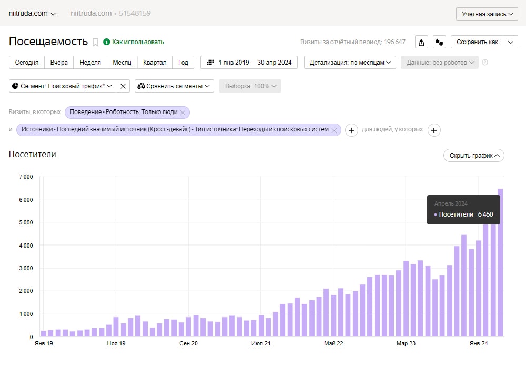Open the Данные: без роботов dropdown

pos(440,63)
